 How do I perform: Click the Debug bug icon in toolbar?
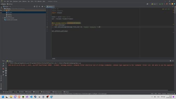(162, 4)
